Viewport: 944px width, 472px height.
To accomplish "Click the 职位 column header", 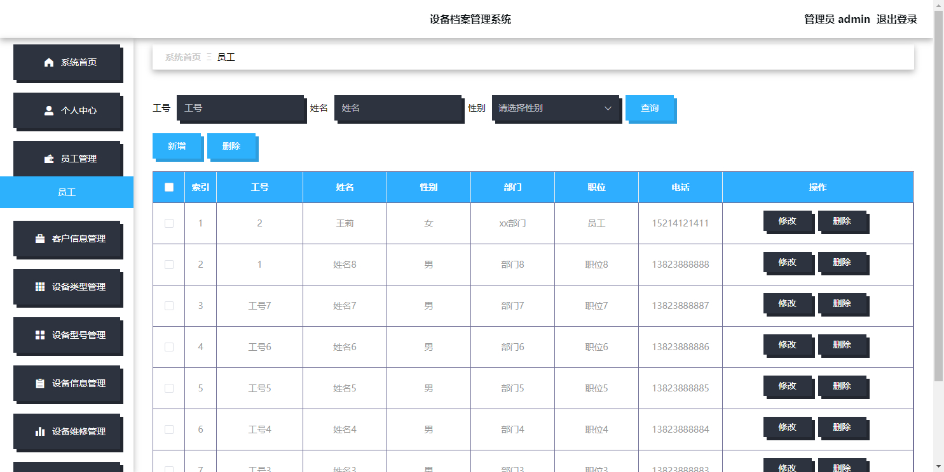I will [x=596, y=187].
